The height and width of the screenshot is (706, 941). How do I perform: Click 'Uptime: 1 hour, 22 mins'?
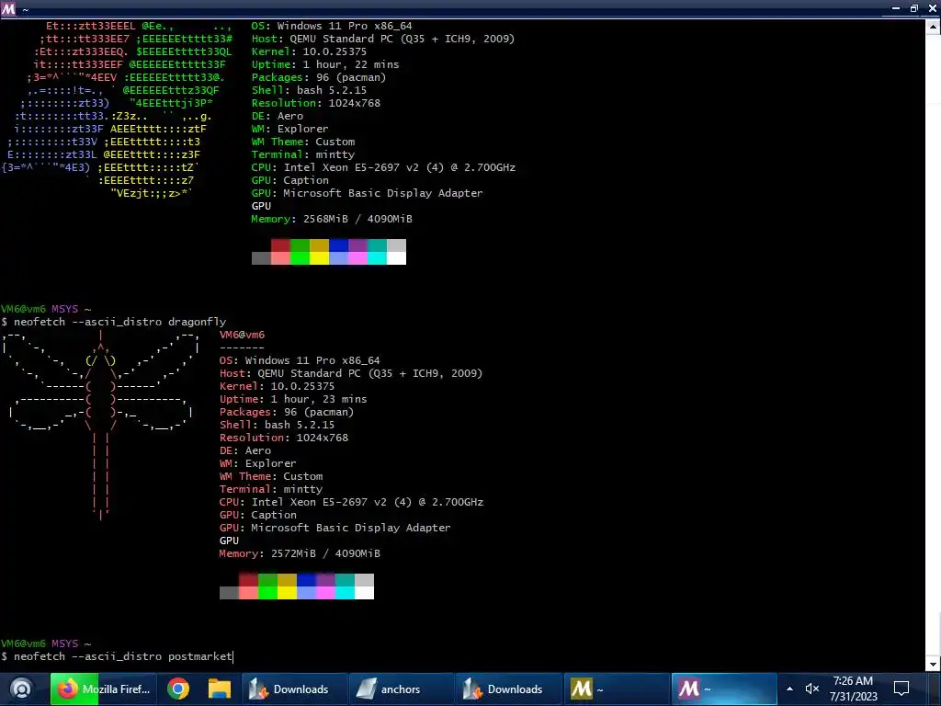point(325,65)
